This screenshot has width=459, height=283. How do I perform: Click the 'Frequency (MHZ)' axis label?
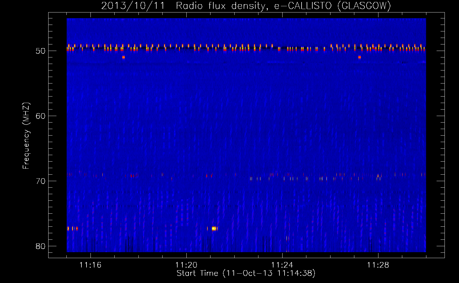coord(26,136)
